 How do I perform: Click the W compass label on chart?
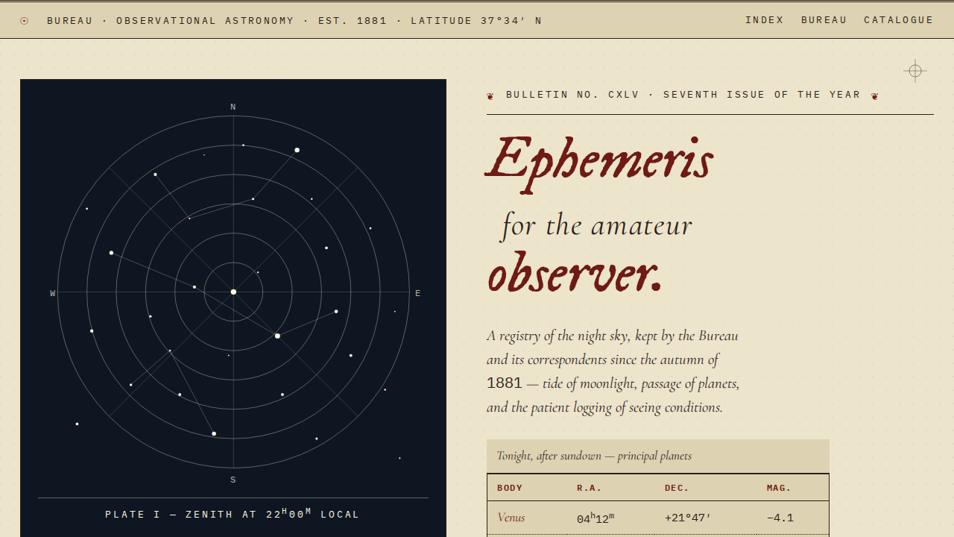tap(53, 293)
